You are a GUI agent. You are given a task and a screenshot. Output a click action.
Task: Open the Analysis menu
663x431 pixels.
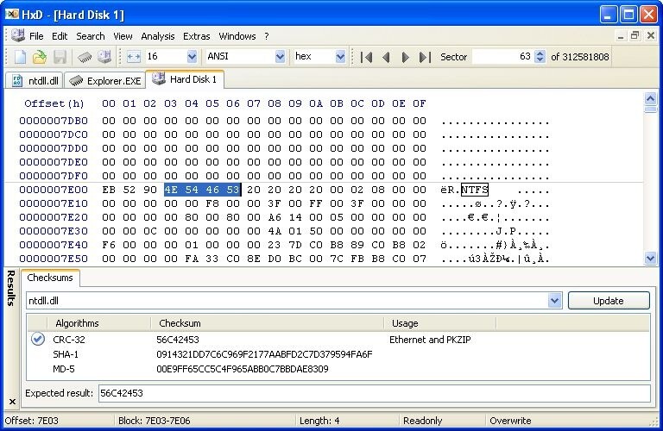click(157, 36)
